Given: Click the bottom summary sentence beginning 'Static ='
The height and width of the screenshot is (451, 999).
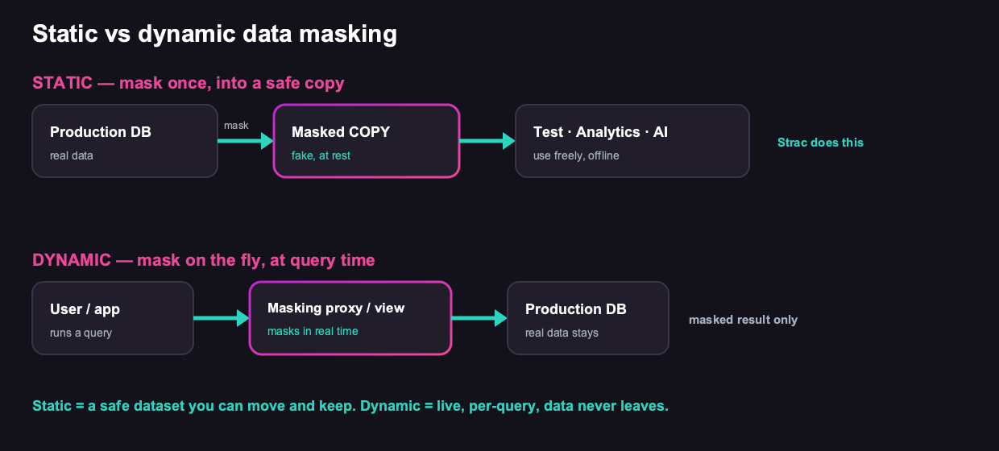Looking at the screenshot, I should click(x=350, y=406).
